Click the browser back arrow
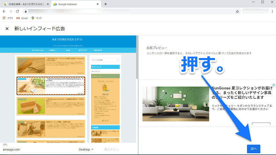Screen dimensions: 276x155 4,11
